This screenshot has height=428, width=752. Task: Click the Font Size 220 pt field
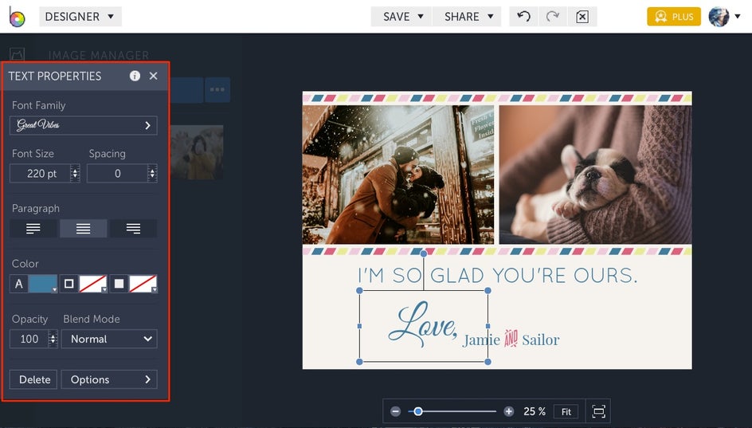(41, 174)
